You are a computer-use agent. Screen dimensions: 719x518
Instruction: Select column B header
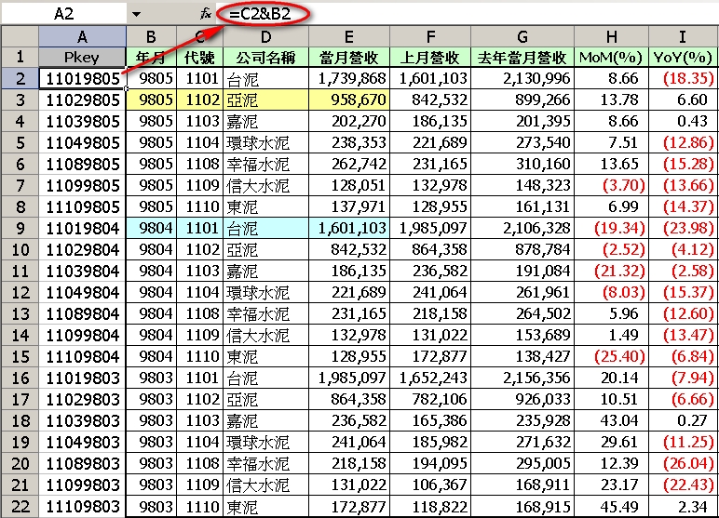coord(151,36)
